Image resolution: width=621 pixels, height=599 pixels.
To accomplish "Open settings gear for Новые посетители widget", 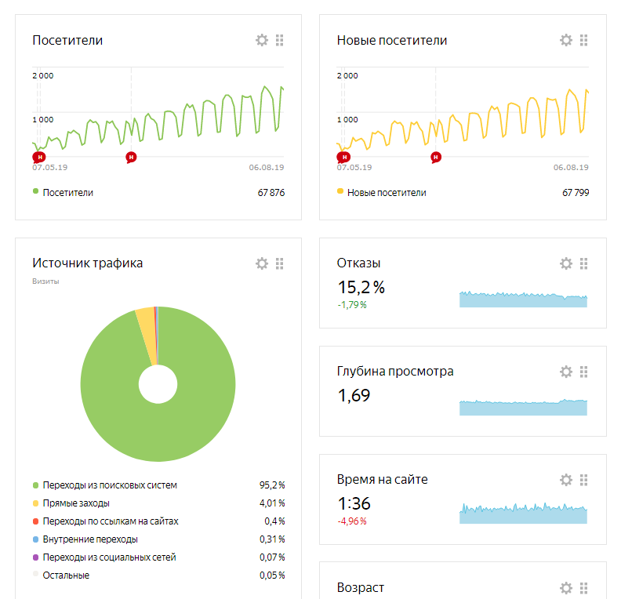I will point(566,40).
